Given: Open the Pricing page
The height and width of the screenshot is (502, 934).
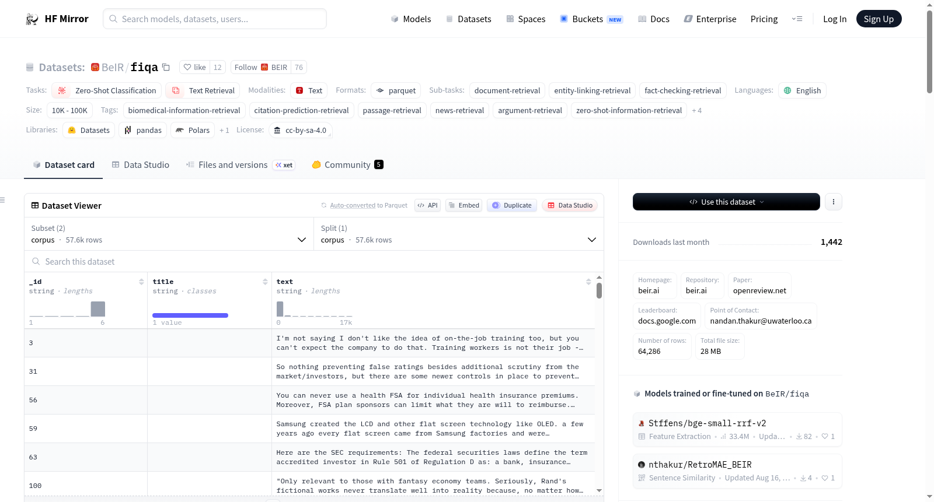Looking at the screenshot, I should [x=764, y=19].
